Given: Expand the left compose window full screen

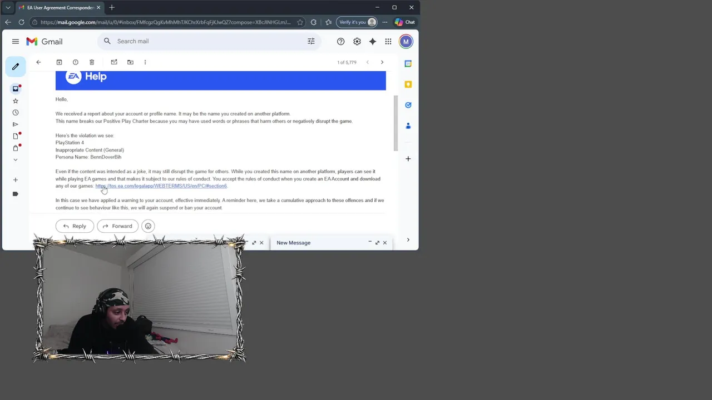Looking at the screenshot, I should coord(254,243).
